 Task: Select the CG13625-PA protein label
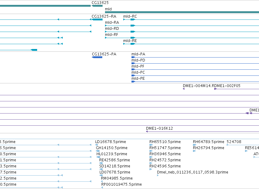click(104, 54)
